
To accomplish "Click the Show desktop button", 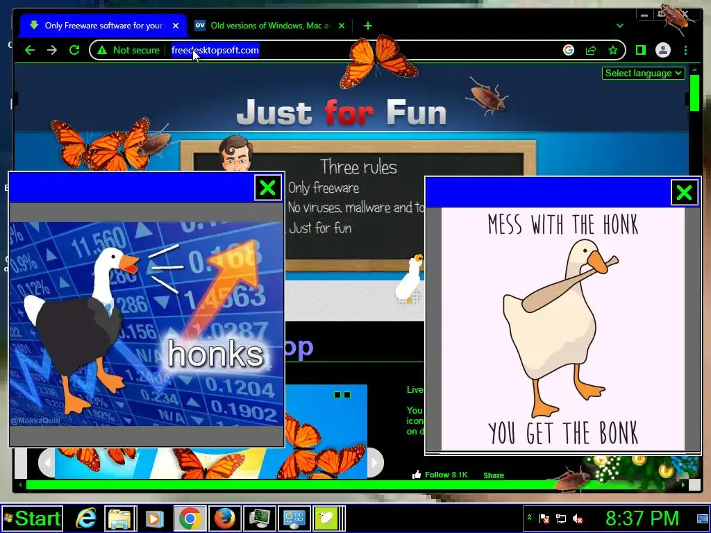I will click(x=703, y=518).
